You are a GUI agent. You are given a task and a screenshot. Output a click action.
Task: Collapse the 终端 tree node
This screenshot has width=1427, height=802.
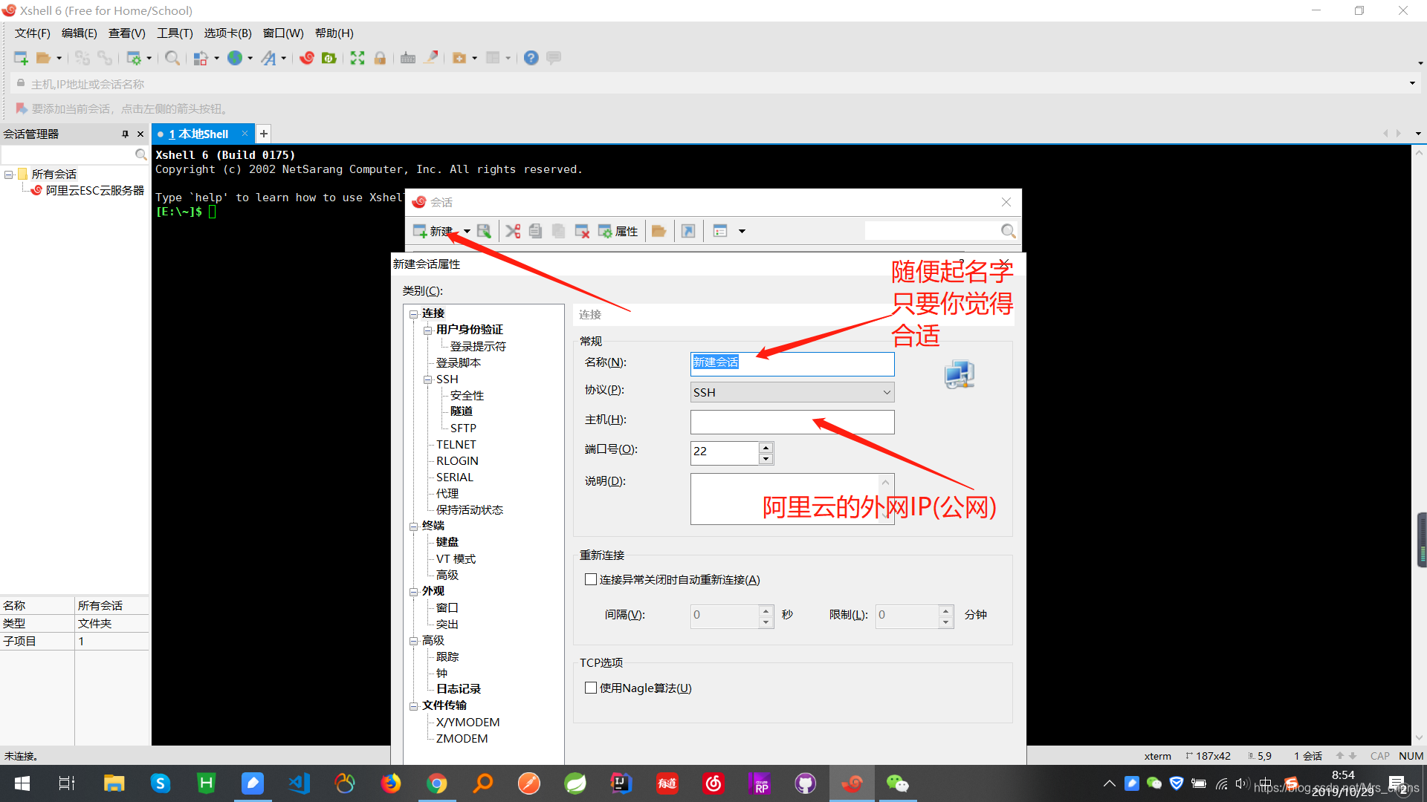pos(414,526)
